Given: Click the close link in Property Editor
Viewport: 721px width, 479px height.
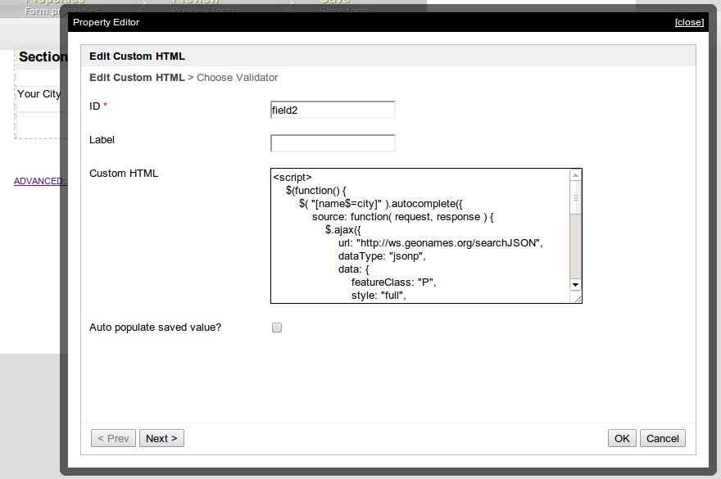Looking at the screenshot, I should (x=688, y=22).
